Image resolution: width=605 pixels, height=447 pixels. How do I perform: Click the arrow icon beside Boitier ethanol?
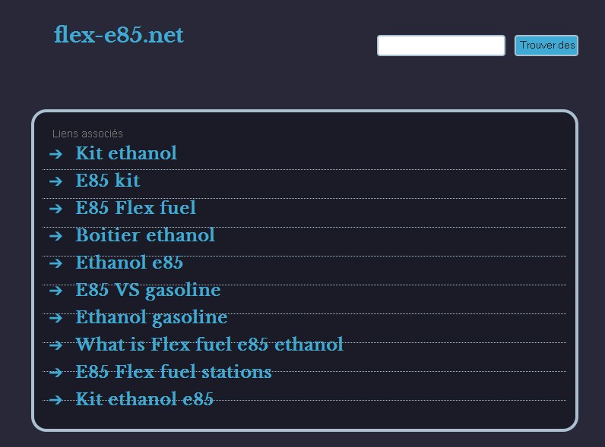(55, 236)
